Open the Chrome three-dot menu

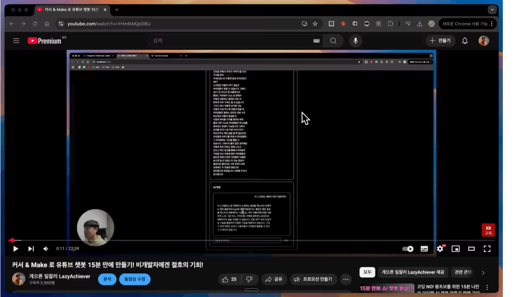(492, 24)
